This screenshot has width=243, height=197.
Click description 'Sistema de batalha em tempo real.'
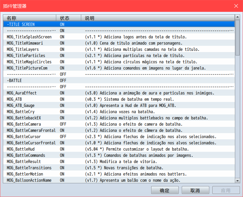click(139, 99)
